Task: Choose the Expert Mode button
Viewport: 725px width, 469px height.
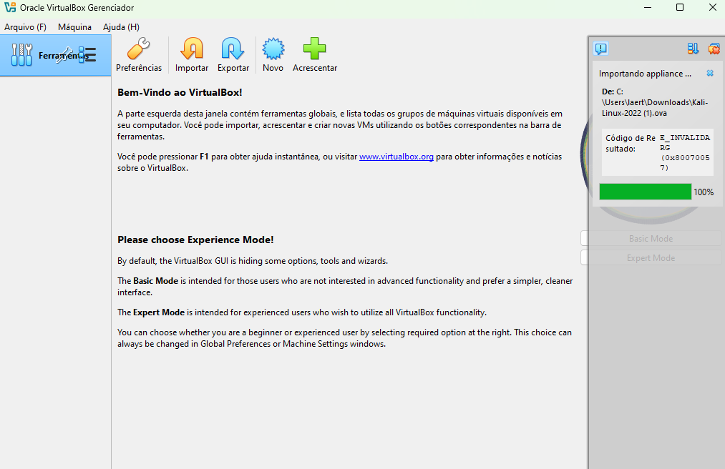Action: click(651, 258)
